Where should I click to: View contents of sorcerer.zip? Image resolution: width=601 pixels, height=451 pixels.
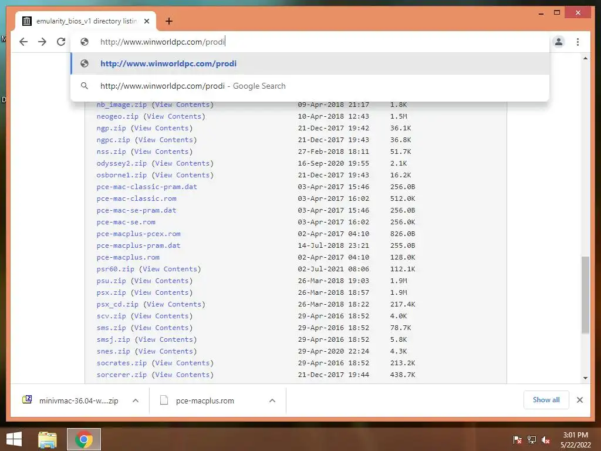click(x=183, y=375)
